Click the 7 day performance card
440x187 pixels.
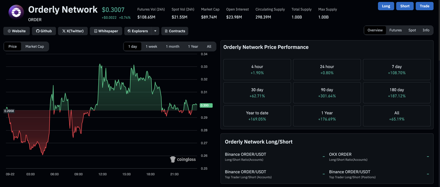397,70
